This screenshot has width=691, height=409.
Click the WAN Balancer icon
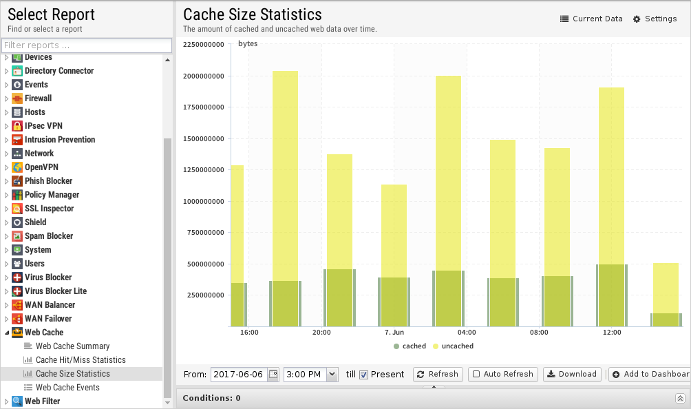pos(17,305)
